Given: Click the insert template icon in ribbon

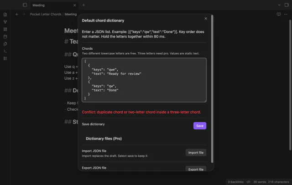Looking at the screenshot, I should point(5,44).
